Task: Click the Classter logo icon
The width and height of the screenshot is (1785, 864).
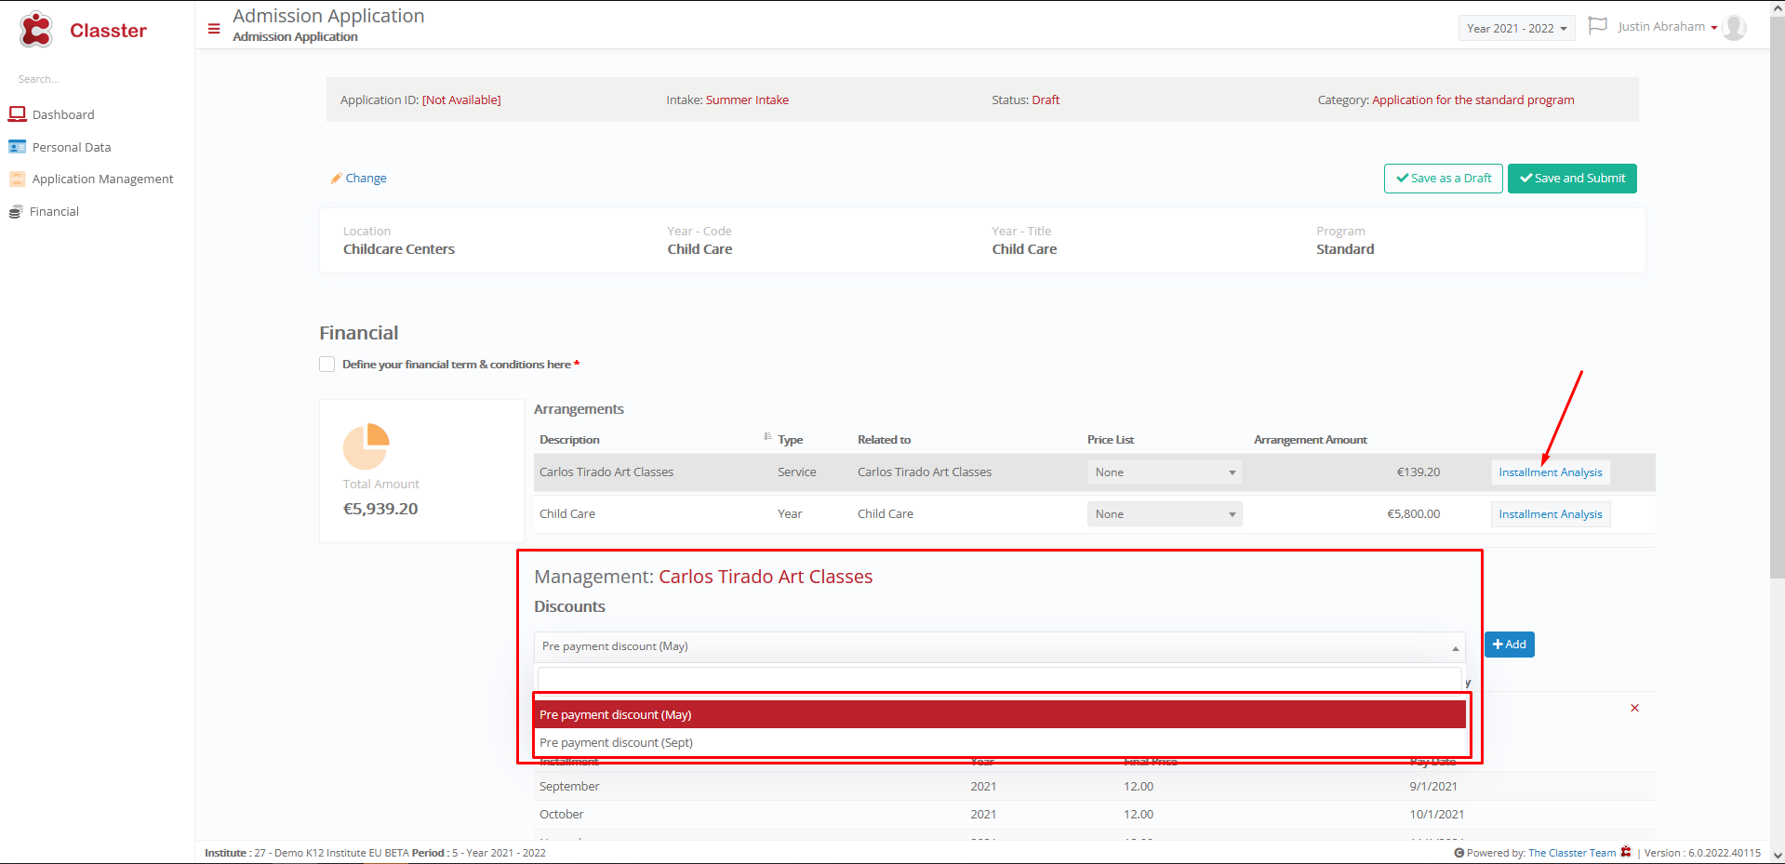Action: pyautogui.click(x=36, y=30)
